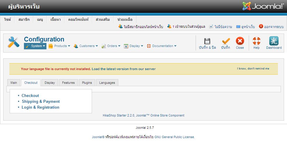
Task: Click I know, don't remind me
Action: 253,69
